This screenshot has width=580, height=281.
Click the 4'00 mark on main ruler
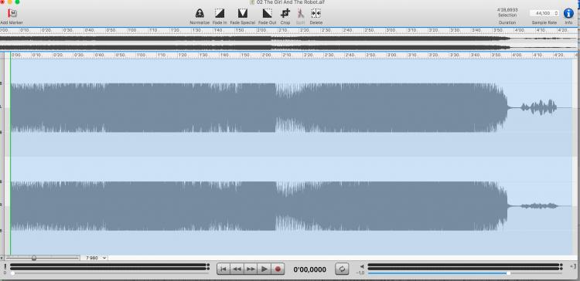click(517, 55)
